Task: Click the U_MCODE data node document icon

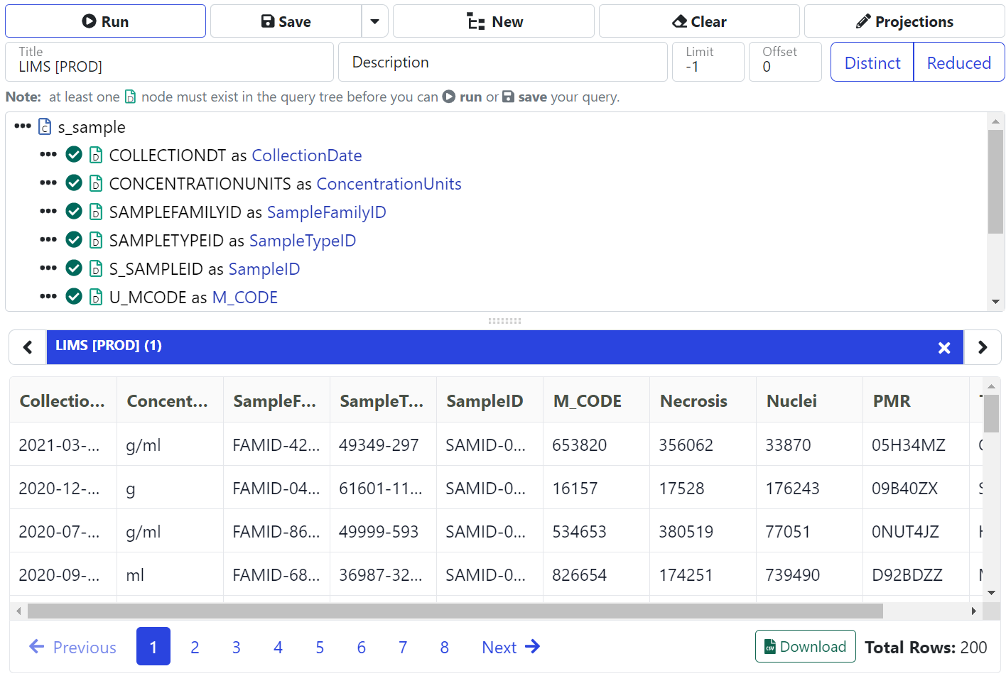Action: [x=96, y=298]
